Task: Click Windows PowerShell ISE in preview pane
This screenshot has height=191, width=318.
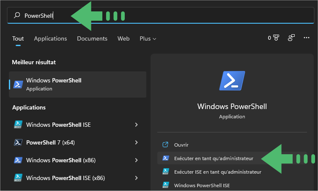Action: click(232, 186)
